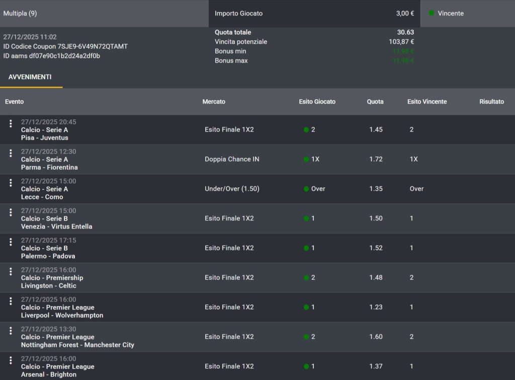The width and height of the screenshot is (515, 380).
Task: Switch to the AVVENIMENTI tab
Action: 30,77
